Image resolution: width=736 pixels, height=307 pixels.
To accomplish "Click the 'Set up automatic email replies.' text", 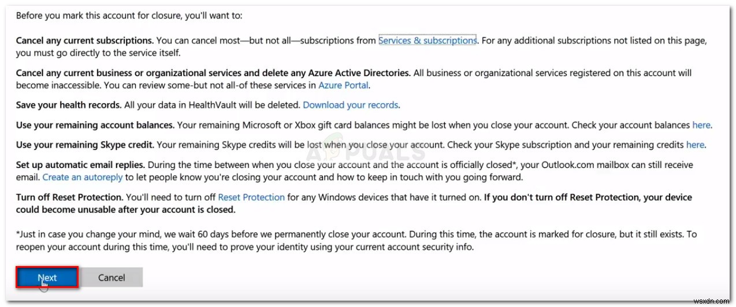I will [80, 164].
